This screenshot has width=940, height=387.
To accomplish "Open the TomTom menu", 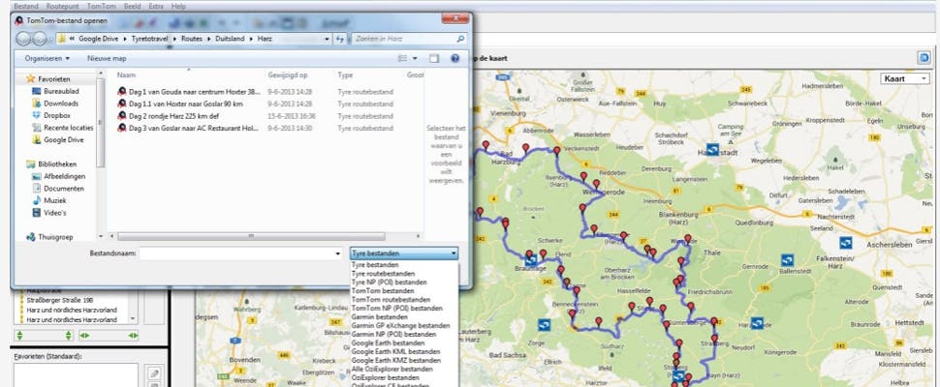I will pyautogui.click(x=101, y=6).
